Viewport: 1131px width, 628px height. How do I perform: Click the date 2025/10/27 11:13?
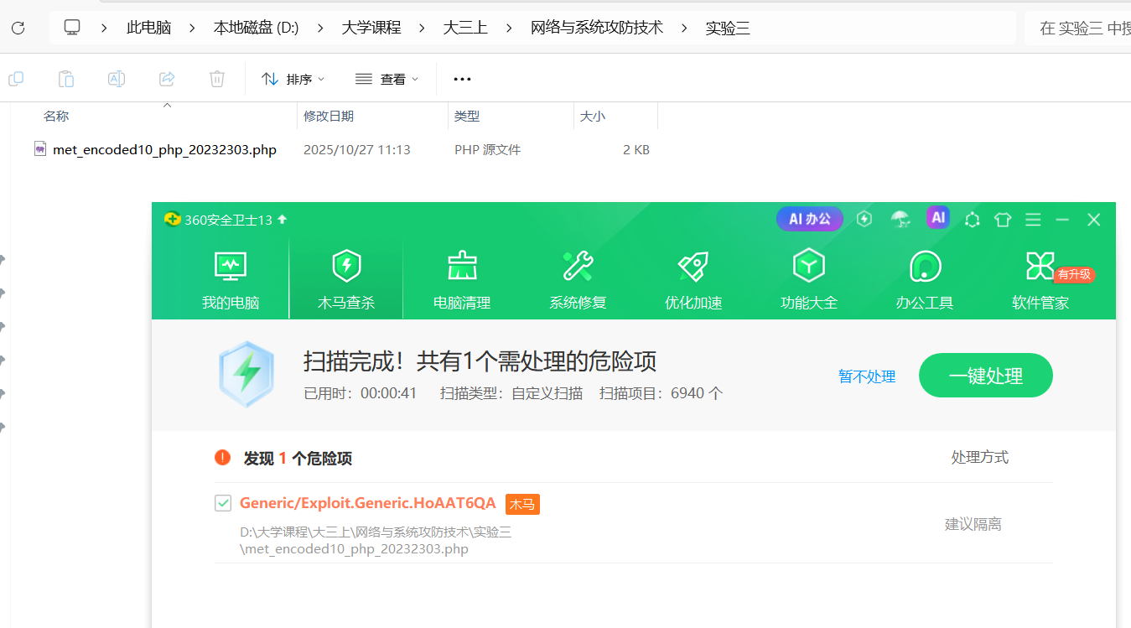(x=357, y=150)
